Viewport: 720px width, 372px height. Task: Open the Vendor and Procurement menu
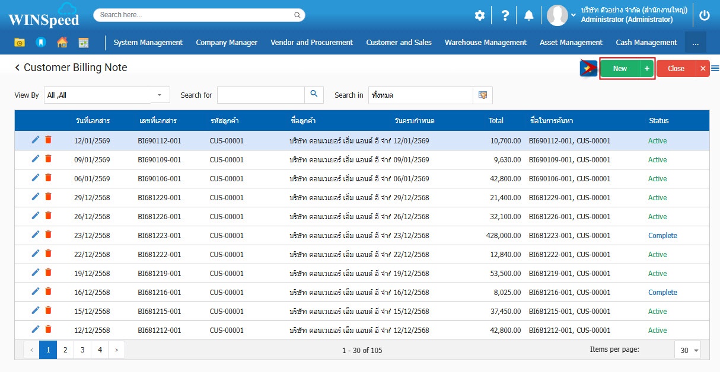(x=311, y=43)
